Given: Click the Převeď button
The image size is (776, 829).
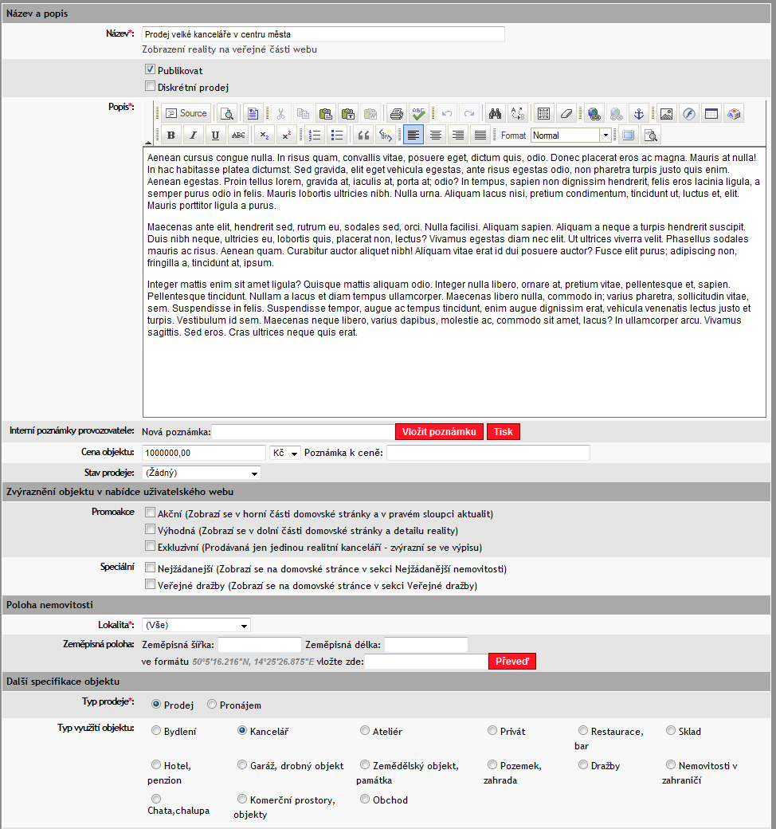Looking at the screenshot, I should point(512,662).
